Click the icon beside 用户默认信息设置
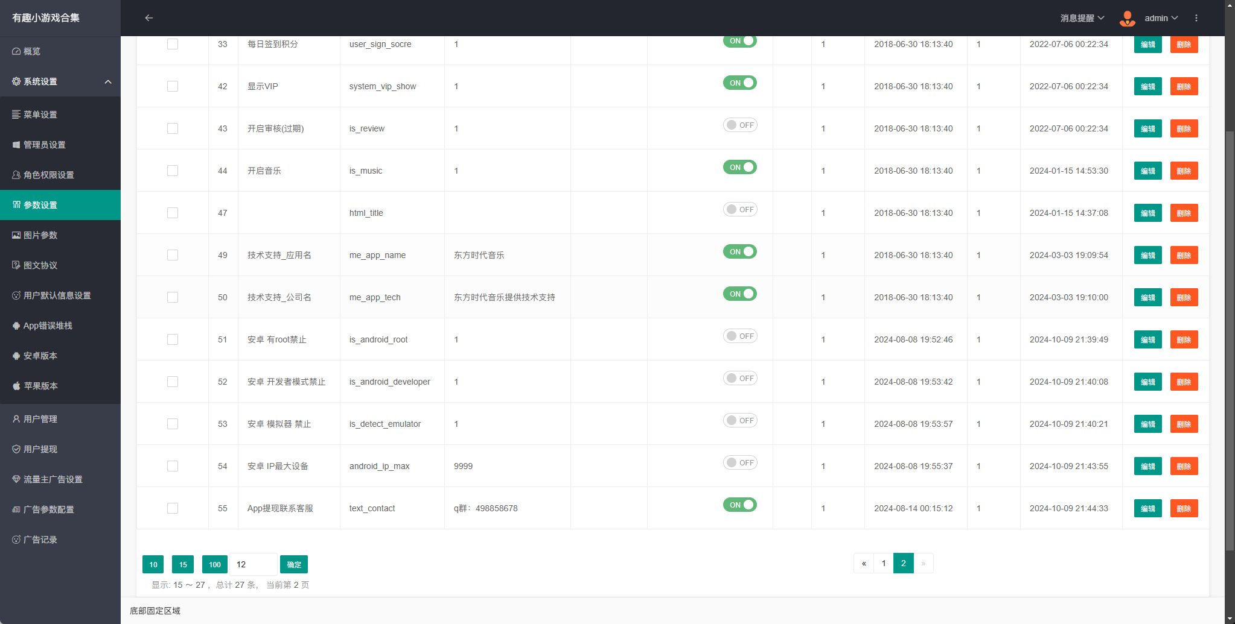The image size is (1235, 624). pos(16,295)
